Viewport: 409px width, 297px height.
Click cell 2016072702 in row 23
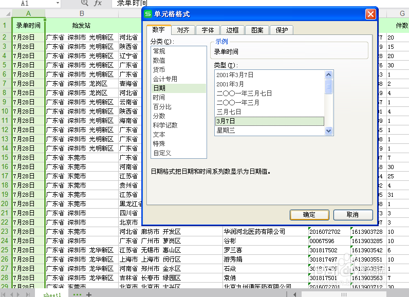[x=329, y=232]
